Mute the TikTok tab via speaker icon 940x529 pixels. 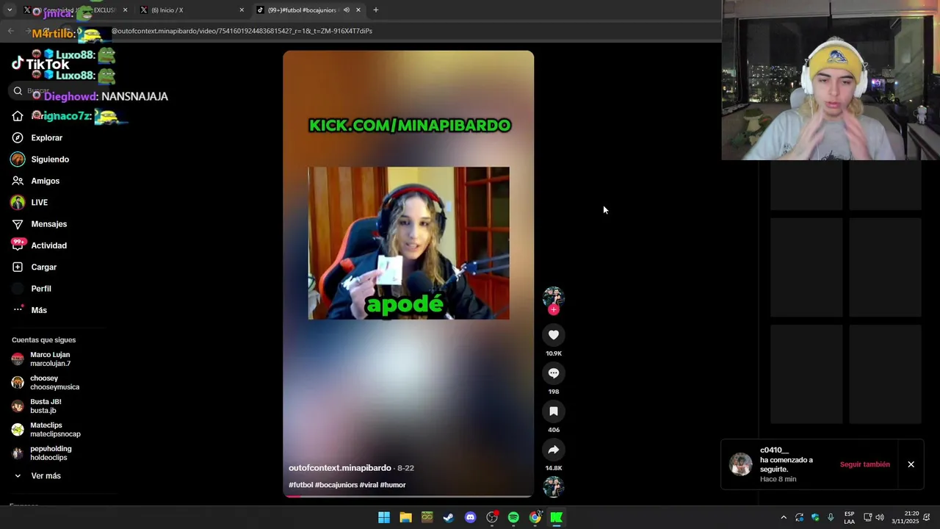click(346, 10)
